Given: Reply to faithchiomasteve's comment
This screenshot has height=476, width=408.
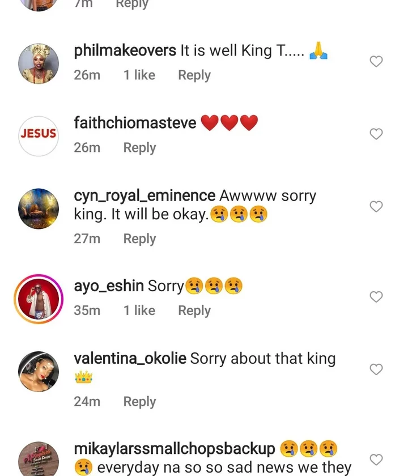Looking at the screenshot, I should click(139, 148).
